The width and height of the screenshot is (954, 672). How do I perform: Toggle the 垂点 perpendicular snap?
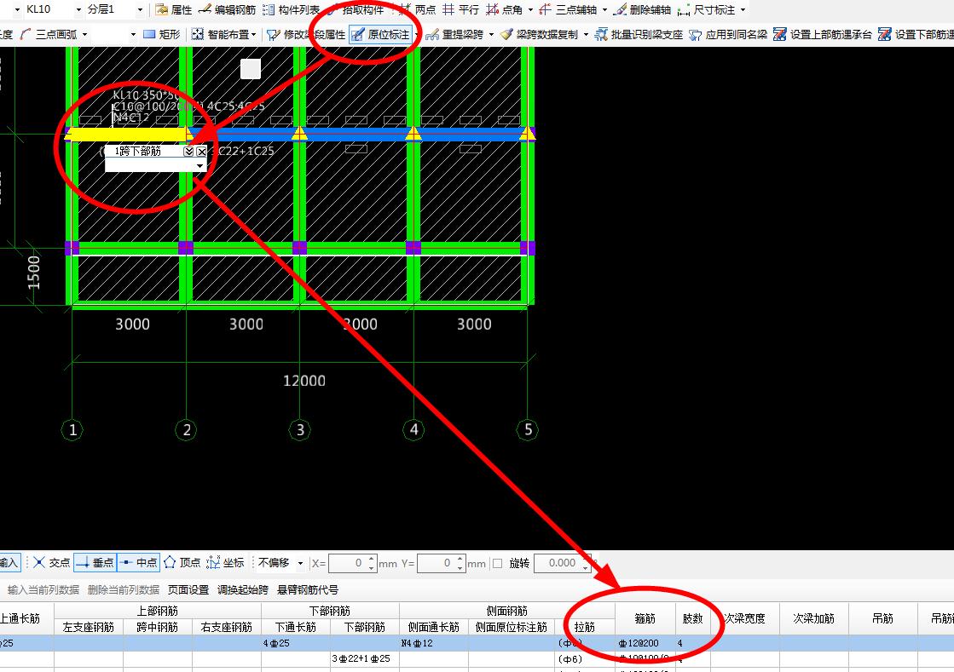click(x=95, y=563)
